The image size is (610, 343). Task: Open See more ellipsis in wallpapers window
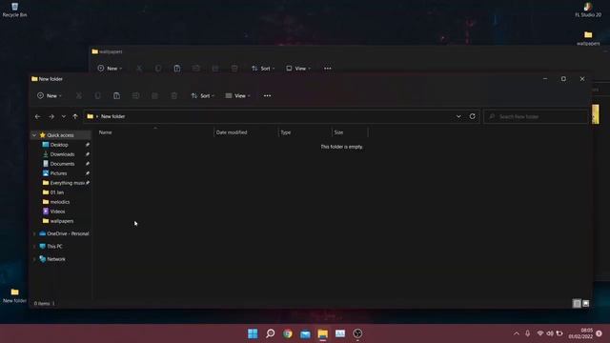point(328,69)
